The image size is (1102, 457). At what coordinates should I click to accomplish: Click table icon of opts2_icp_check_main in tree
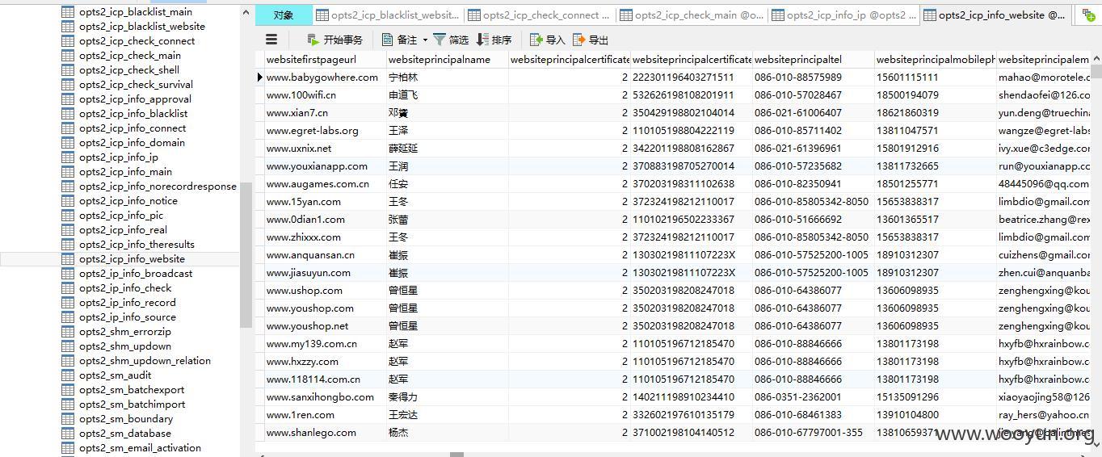(68, 56)
